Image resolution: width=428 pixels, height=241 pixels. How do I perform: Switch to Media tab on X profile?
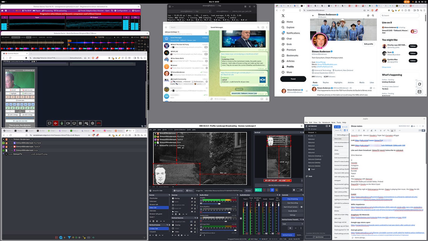[362, 82]
